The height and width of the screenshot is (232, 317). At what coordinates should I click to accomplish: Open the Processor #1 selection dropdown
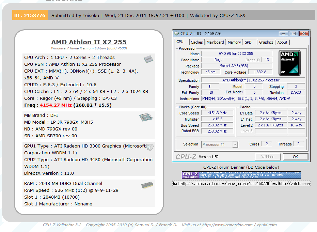click(220, 144)
